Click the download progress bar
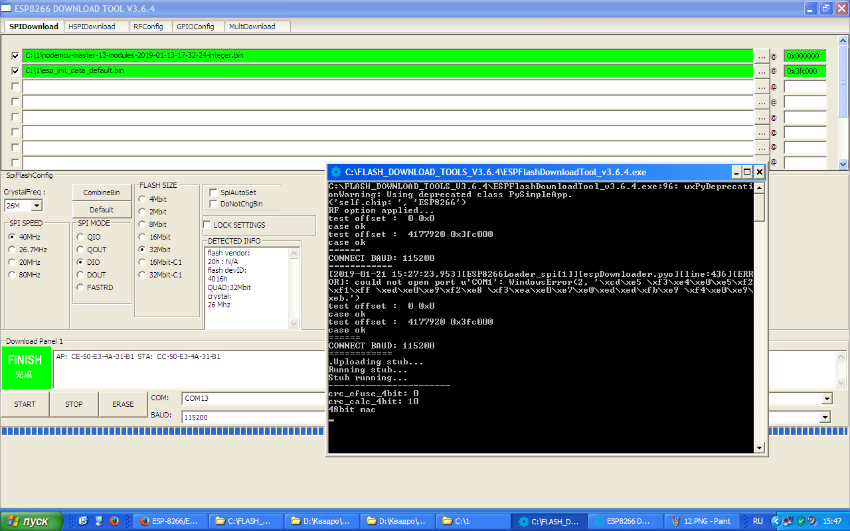 [x=425, y=431]
